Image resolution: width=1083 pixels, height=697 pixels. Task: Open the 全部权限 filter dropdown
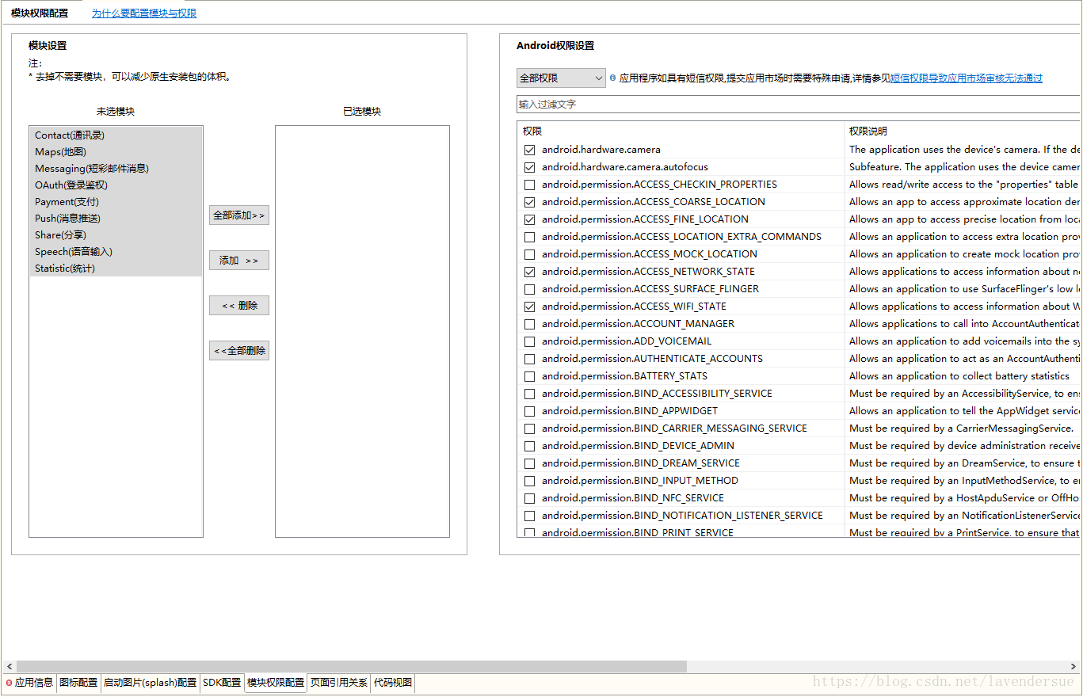pyautogui.click(x=561, y=78)
